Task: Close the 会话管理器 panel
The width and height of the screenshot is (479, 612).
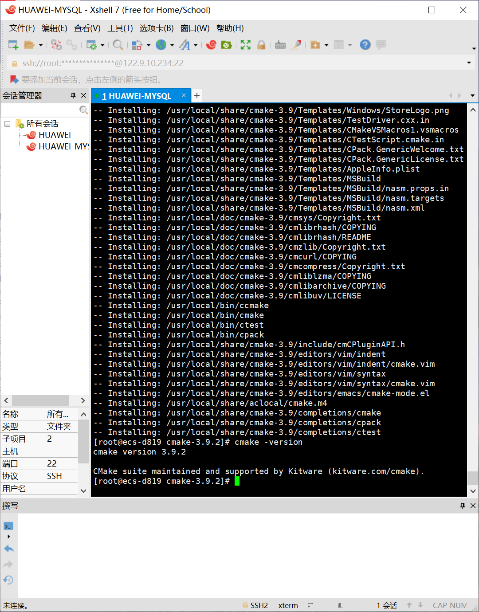Action: coord(83,95)
